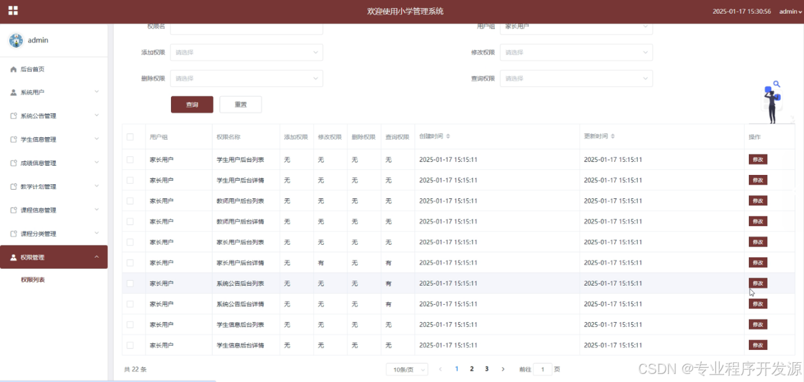This screenshot has height=382, width=804.
Task: Click the previous page arrow
Action: [440, 369]
